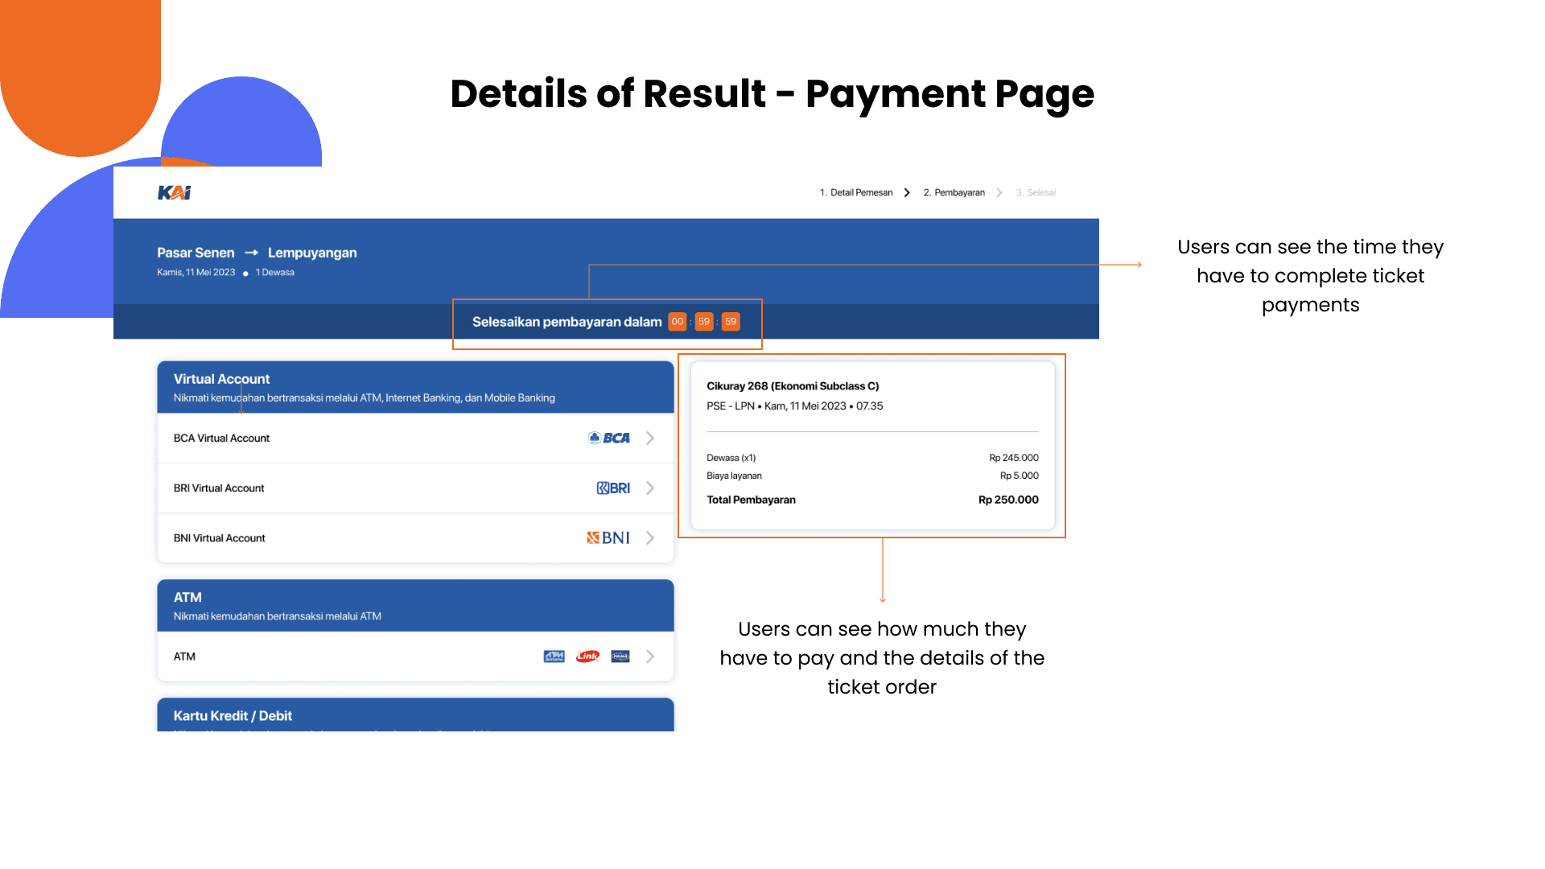Click the KAI logo in header
Screen dimensions: 1545x869
pos(174,192)
